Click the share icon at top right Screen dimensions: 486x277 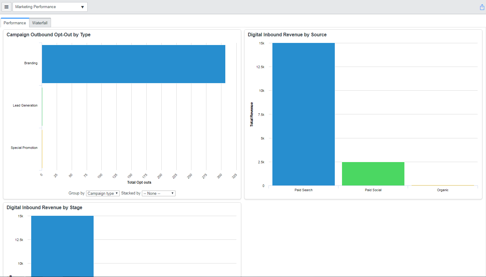(x=482, y=7)
